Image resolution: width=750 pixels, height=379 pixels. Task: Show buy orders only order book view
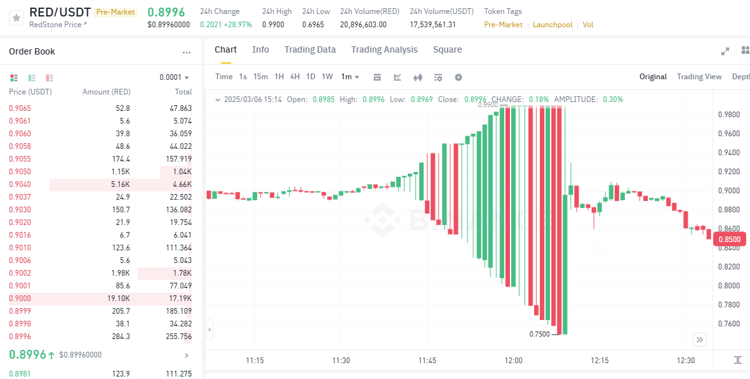click(32, 77)
